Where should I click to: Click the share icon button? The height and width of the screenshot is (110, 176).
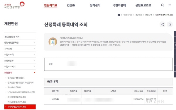[x=163, y=24]
